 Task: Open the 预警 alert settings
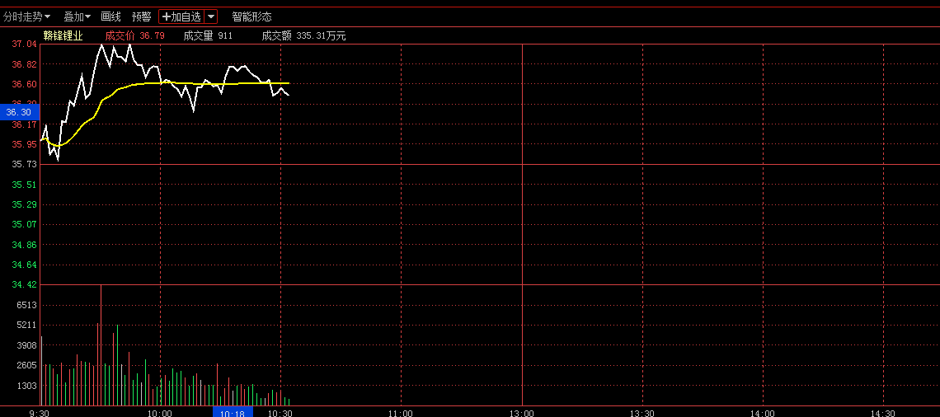point(141,16)
